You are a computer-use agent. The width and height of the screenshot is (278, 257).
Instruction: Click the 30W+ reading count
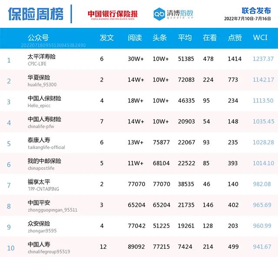[x=136, y=59]
